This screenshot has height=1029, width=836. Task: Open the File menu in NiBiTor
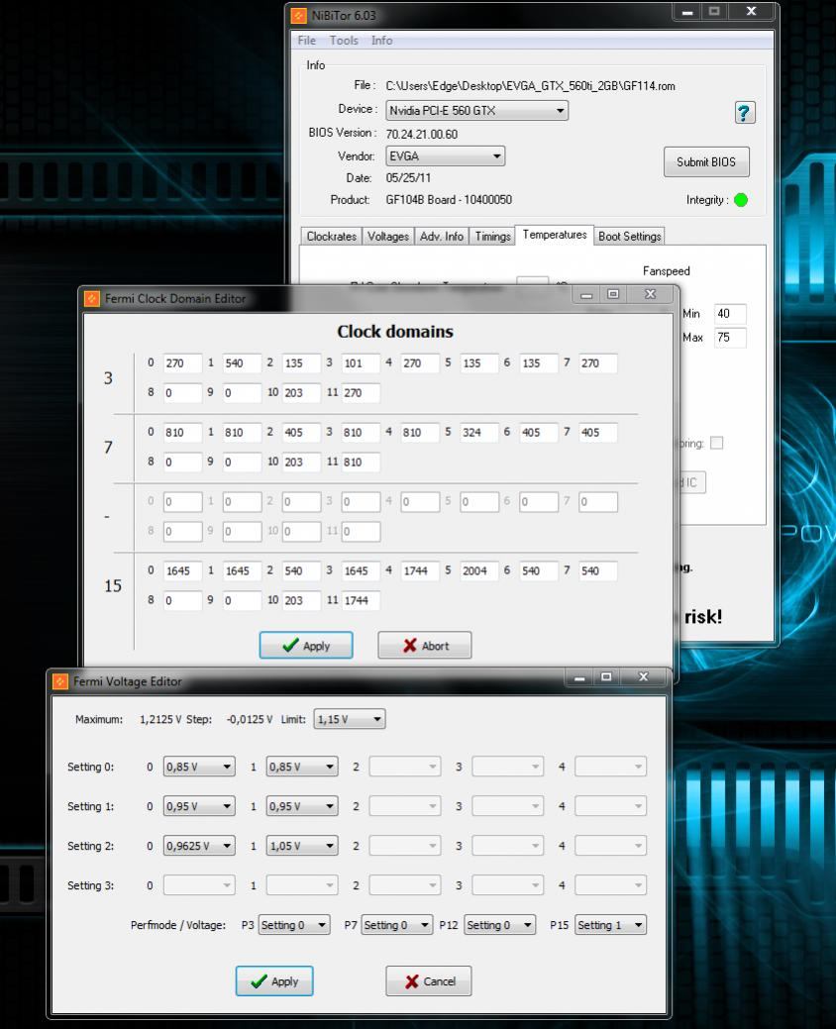coord(306,40)
